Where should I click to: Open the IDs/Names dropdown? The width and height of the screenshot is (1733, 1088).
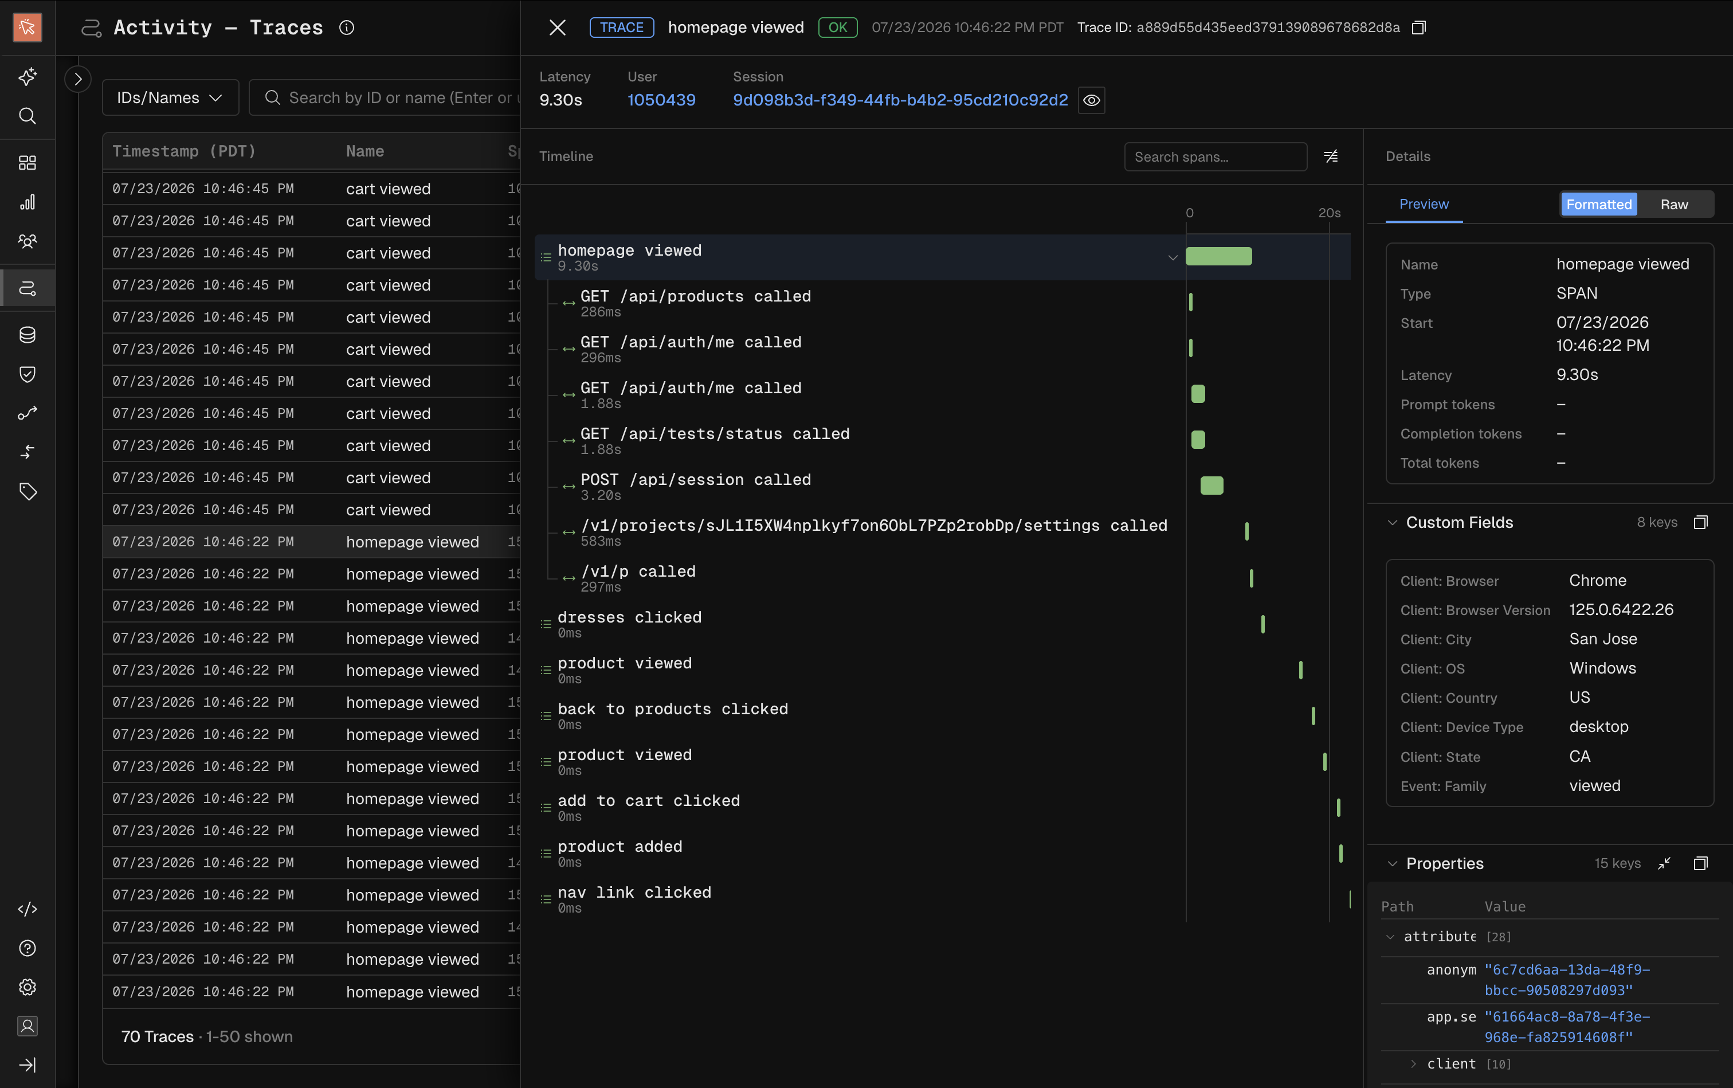point(171,97)
